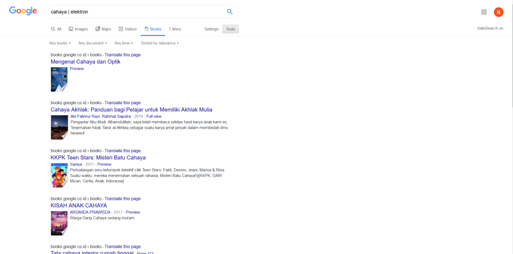Screen dimensions: 513x254
Task: Go to the All results tab
Action: click(x=56, y=29)
